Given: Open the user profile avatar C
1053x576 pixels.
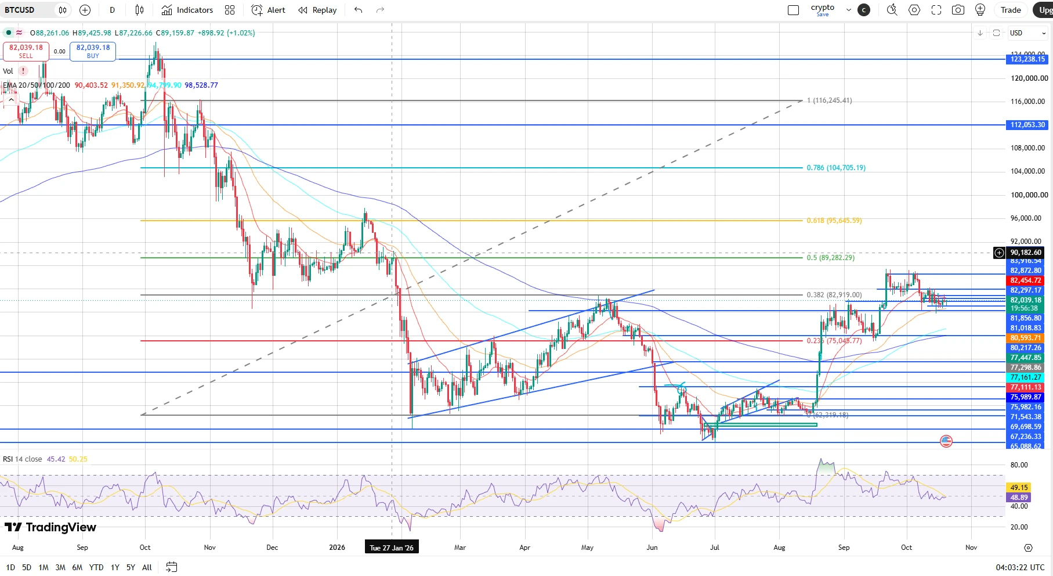Looking at the screenshot, I should click(x=864, y=10).
